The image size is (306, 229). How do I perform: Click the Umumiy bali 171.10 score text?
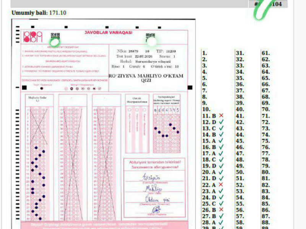click(39, 13)
